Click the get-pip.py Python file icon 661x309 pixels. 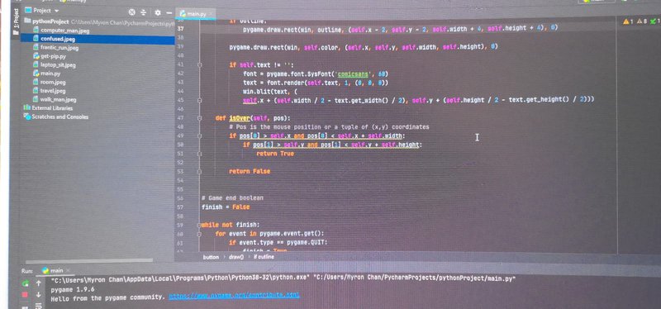(x=36, y=56)
